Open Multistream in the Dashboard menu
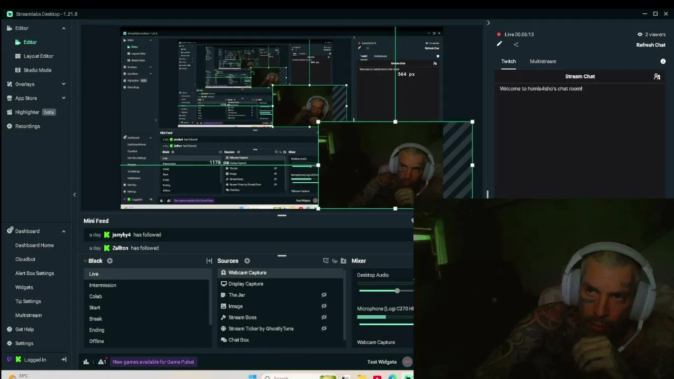674x379 pixels. pos(28,315)
